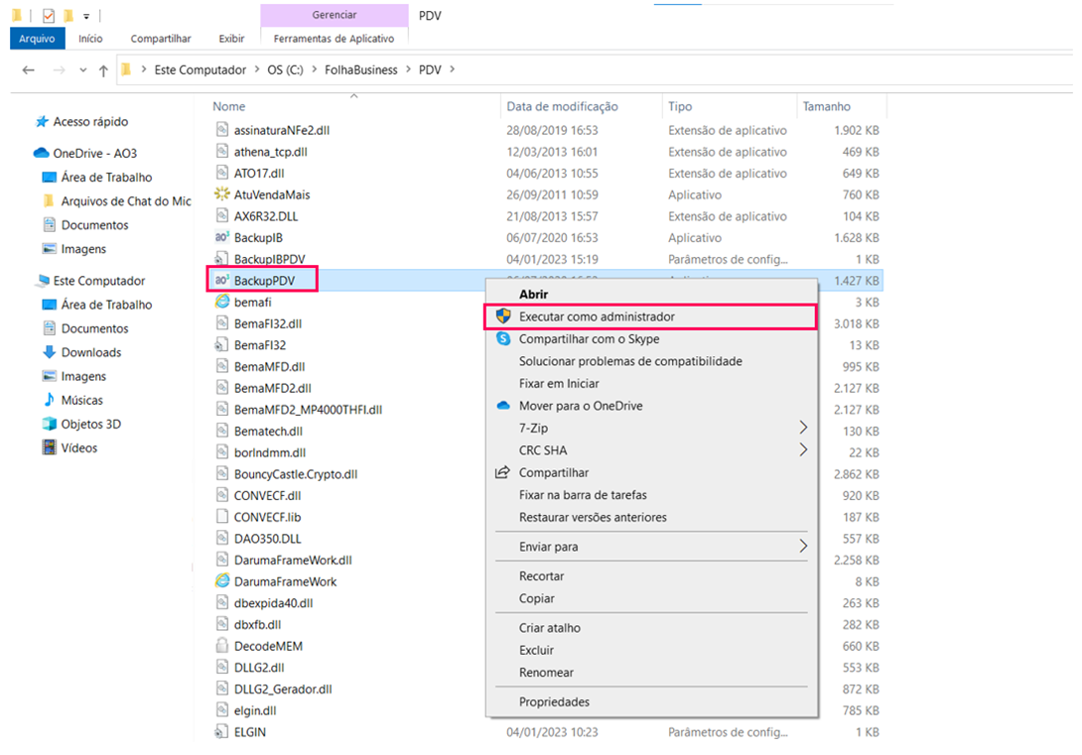Select Compartilhar com o Skype
Screen dimensions: 1082x755
[589, 339]
